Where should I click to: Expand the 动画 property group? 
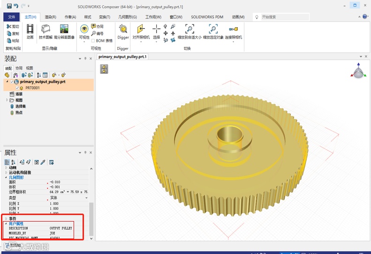(6, 168)
